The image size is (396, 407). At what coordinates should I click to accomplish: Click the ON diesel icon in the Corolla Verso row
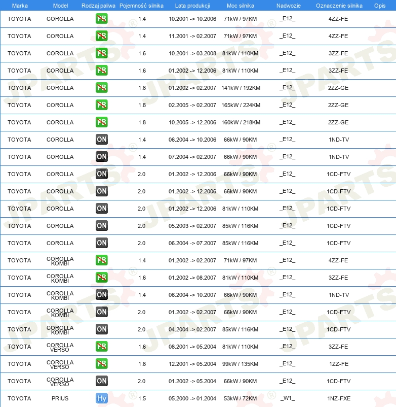[x=102, y=381]
